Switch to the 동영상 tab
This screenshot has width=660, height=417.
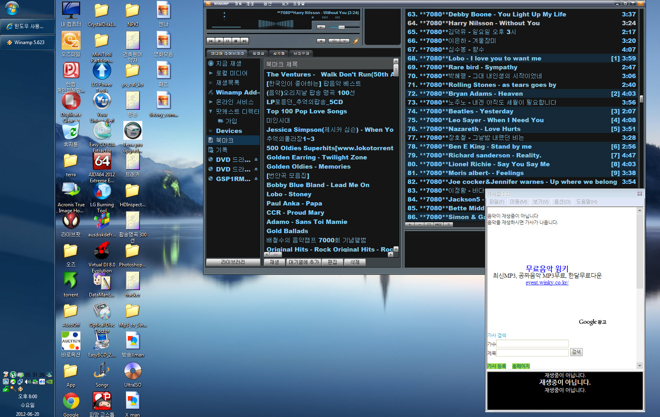pyautogui.click(x=258, y=53)
